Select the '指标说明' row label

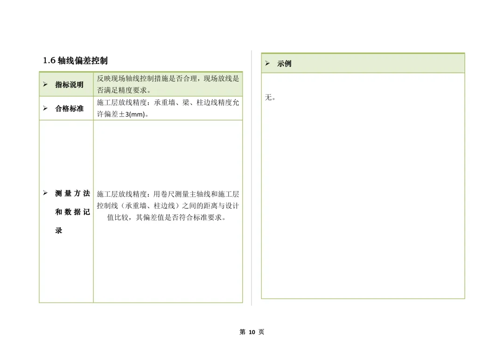tap(69, 85)
